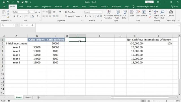Viewport: 181px width, 102px height.
Task: Switch to the Kutools Plus tab
Action: pos(117,7)
